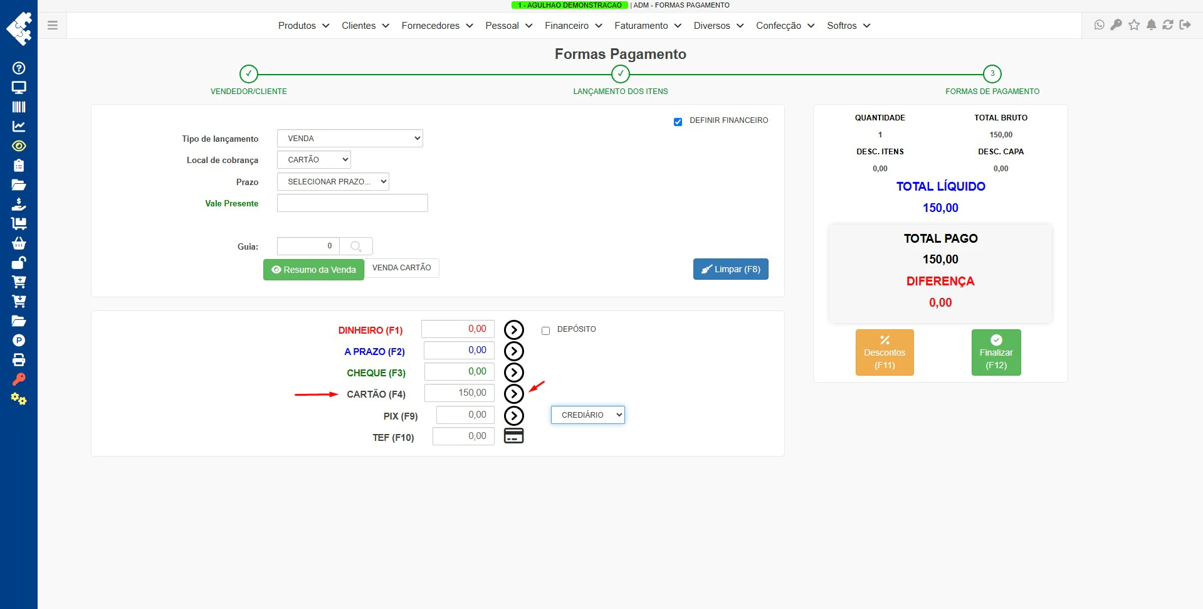Screen dimensions: 1203x609
Task: Open the line chart icon in sidebar
Action: [19, 126]
